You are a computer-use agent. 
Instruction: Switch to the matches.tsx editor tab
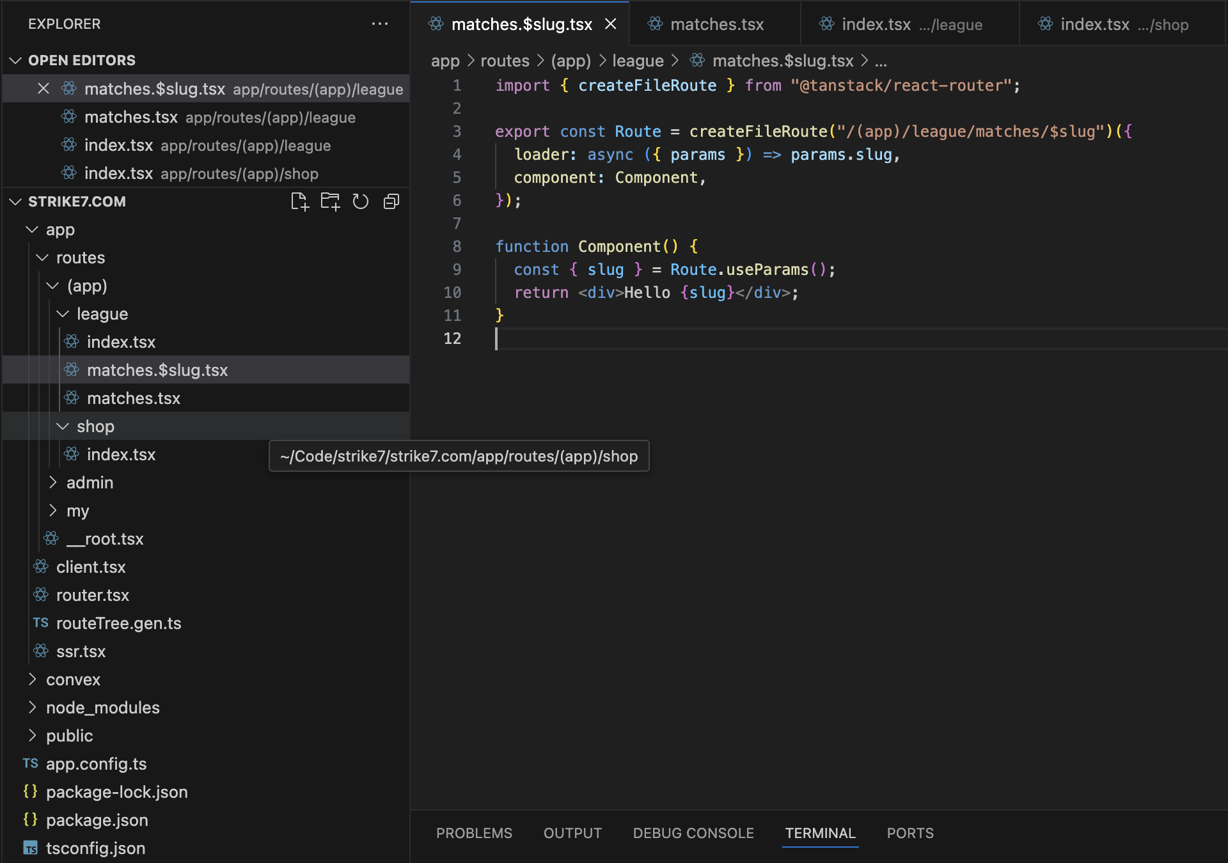715,24
